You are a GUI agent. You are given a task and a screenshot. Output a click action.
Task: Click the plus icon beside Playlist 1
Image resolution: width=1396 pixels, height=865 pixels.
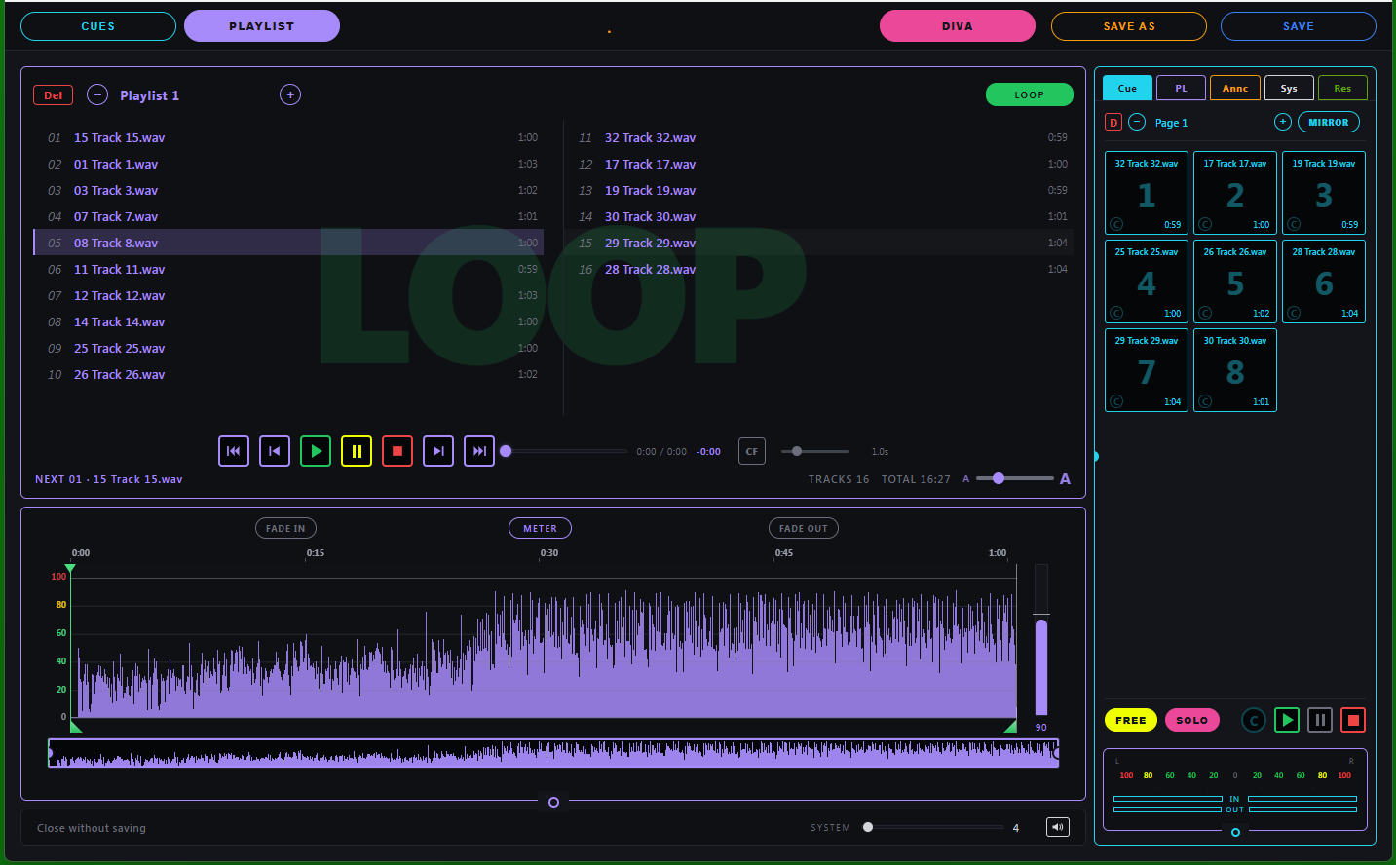[290, 94]
